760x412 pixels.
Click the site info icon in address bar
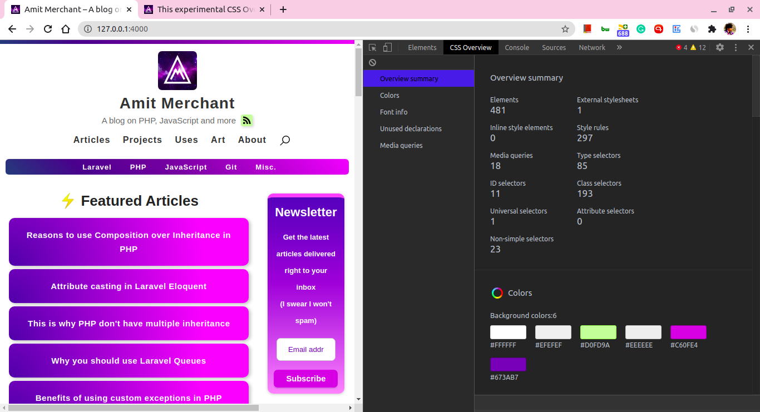tap(88, 29)
